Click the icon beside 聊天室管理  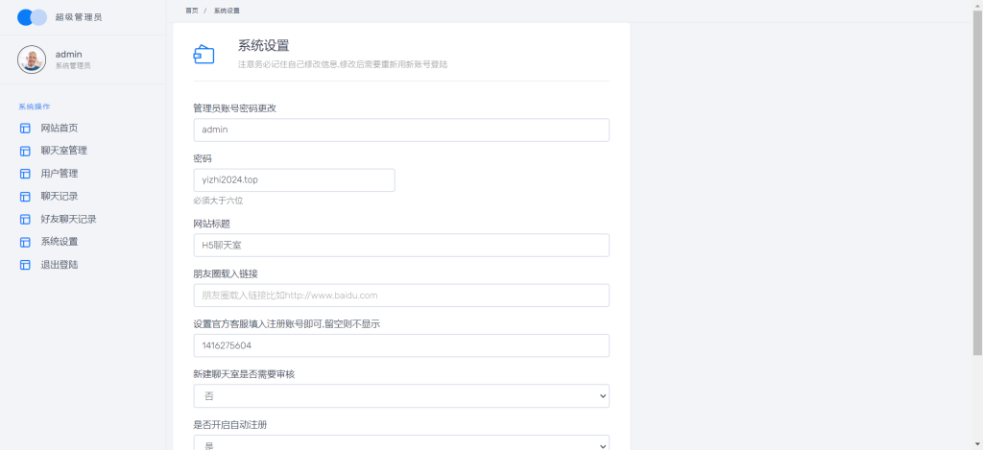point(25,151)
